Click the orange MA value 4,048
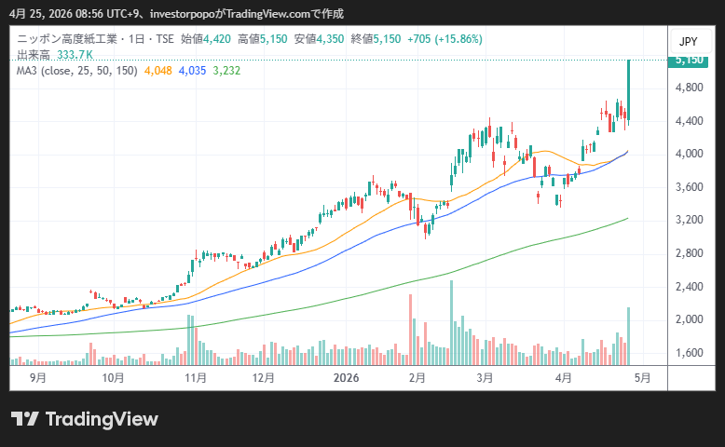725x447 pixels. click(158, 69)
